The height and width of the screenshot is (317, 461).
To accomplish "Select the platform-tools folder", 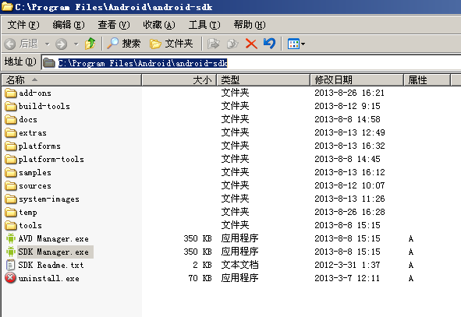I will tap(45, 160).
